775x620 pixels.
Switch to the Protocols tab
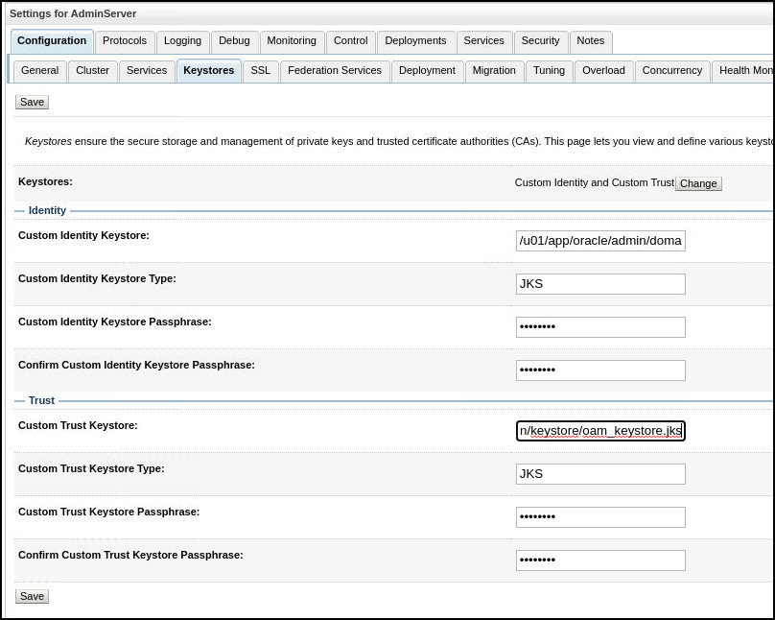[125, 41]
